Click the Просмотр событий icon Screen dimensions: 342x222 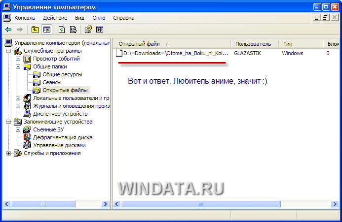point(27,59)
